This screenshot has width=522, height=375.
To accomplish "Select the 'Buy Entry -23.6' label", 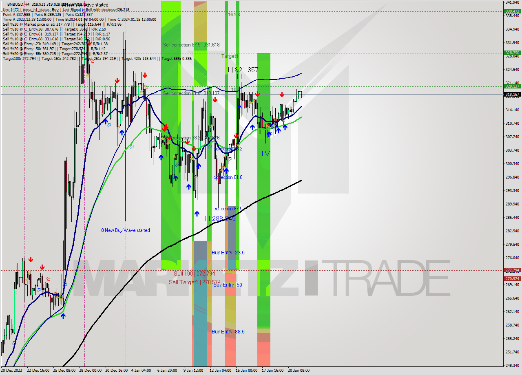I will (228, 253).
